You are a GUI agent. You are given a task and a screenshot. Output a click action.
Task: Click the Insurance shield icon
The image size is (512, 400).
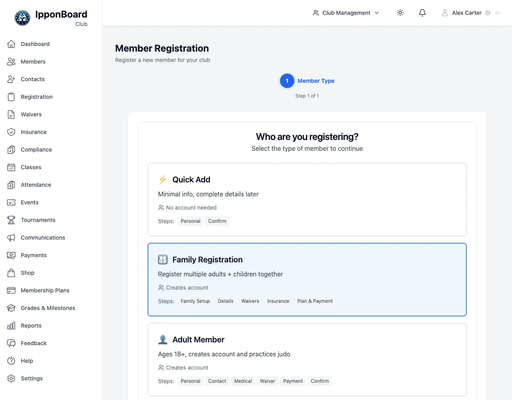(x=11, y=132)
